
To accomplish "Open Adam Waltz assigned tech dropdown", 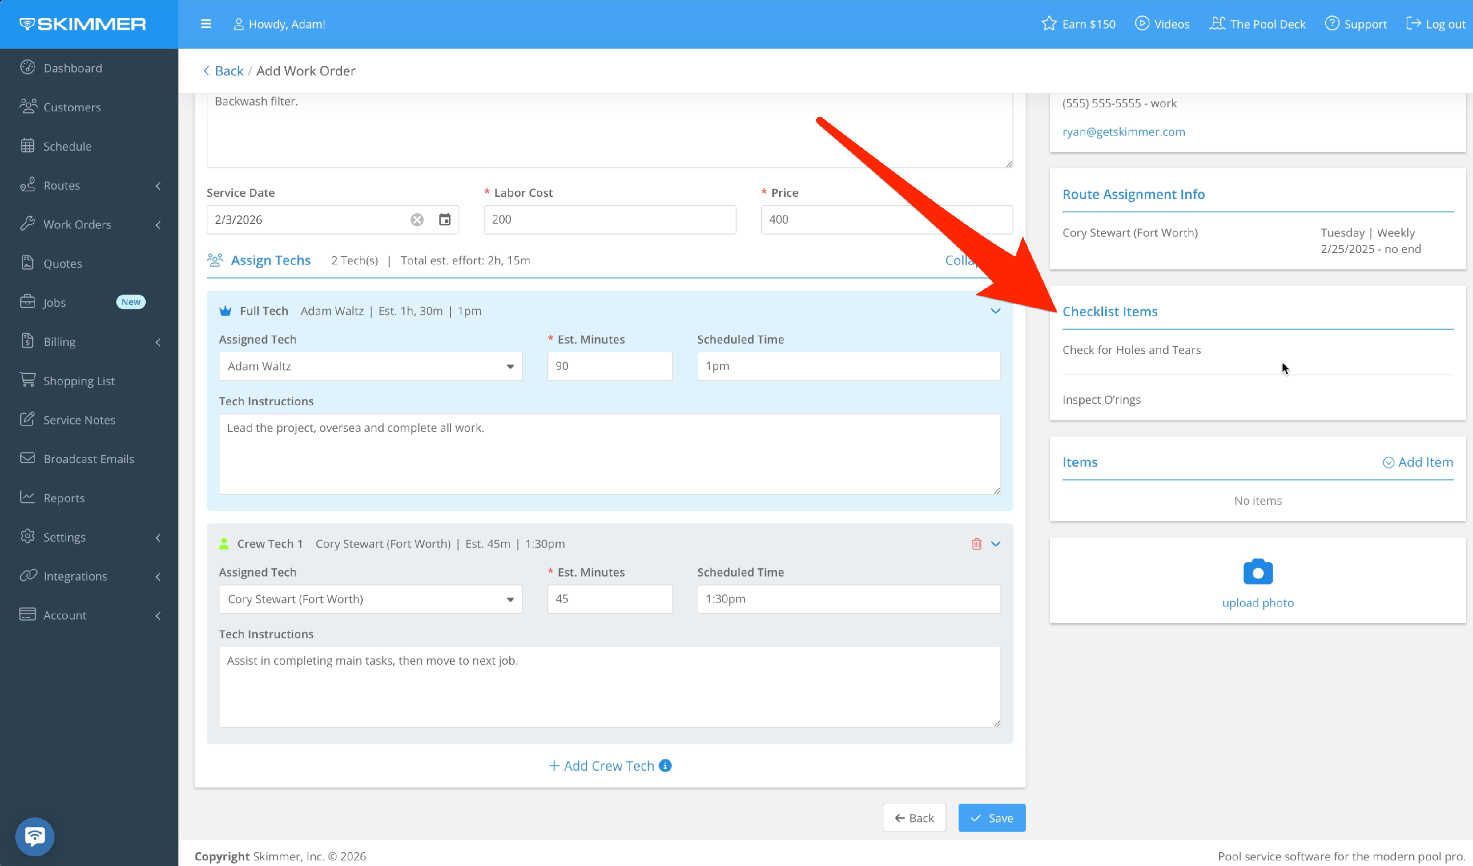I will coord(370,366).
